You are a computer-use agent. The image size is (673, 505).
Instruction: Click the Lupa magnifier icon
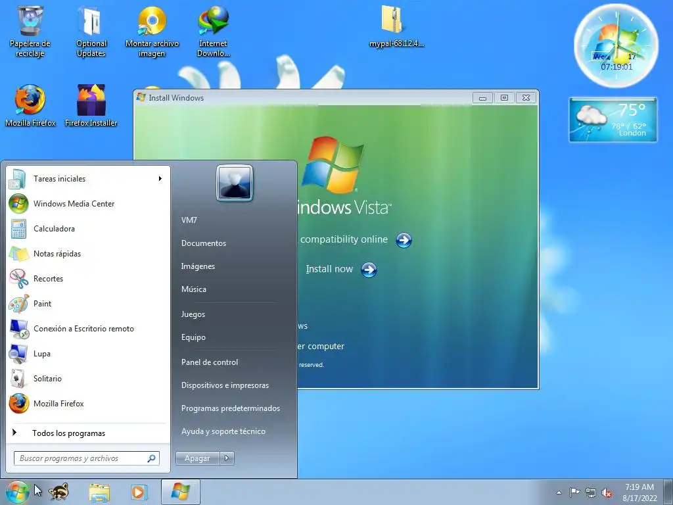click(19, 353)
